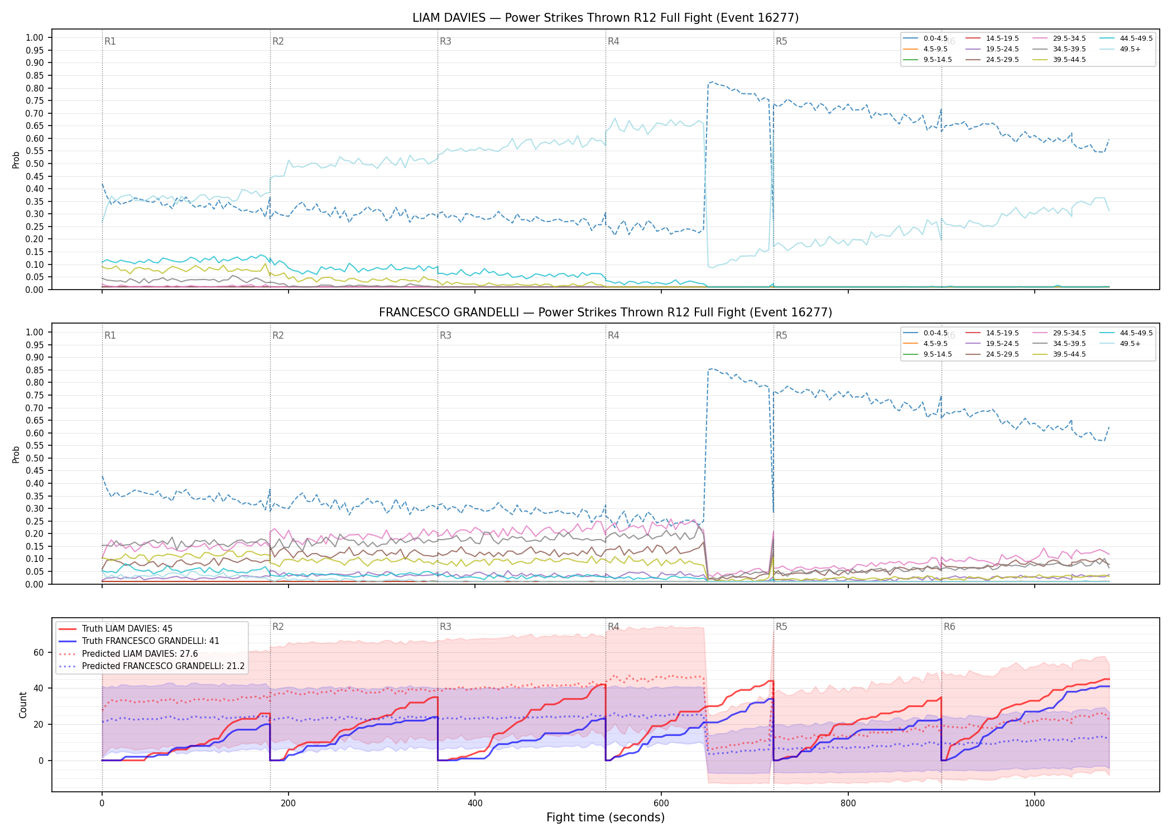The height and width of the screenshot is (837, 1172).
Task: Select '49.5+' legend entry in Grandelli chart
Action: [x=1121, y=344]
